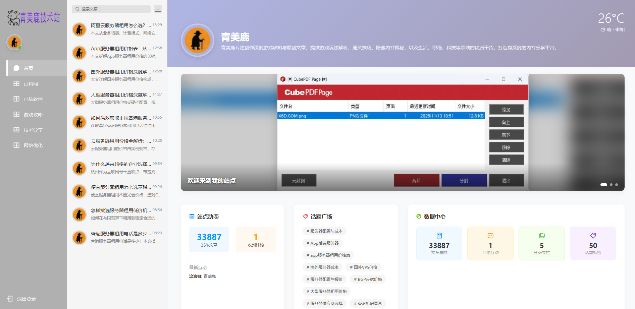Click the plus button beside search
Viewport: 635px width, 309px height.
tap(158, 9)
